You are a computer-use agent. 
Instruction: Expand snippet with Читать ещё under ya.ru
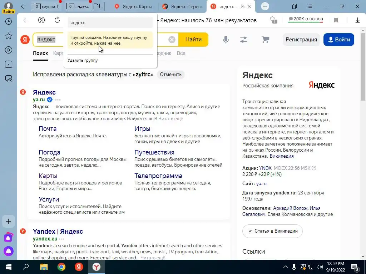[170, 118]
